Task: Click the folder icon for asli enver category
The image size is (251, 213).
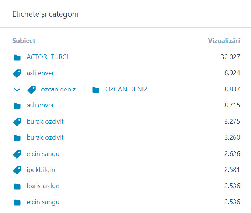Action: pos(17,106)
